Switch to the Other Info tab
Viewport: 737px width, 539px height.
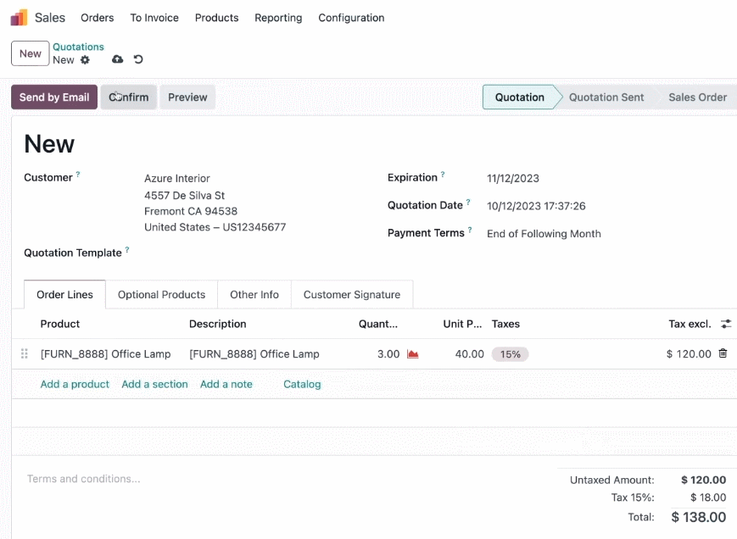pos(254,294)
